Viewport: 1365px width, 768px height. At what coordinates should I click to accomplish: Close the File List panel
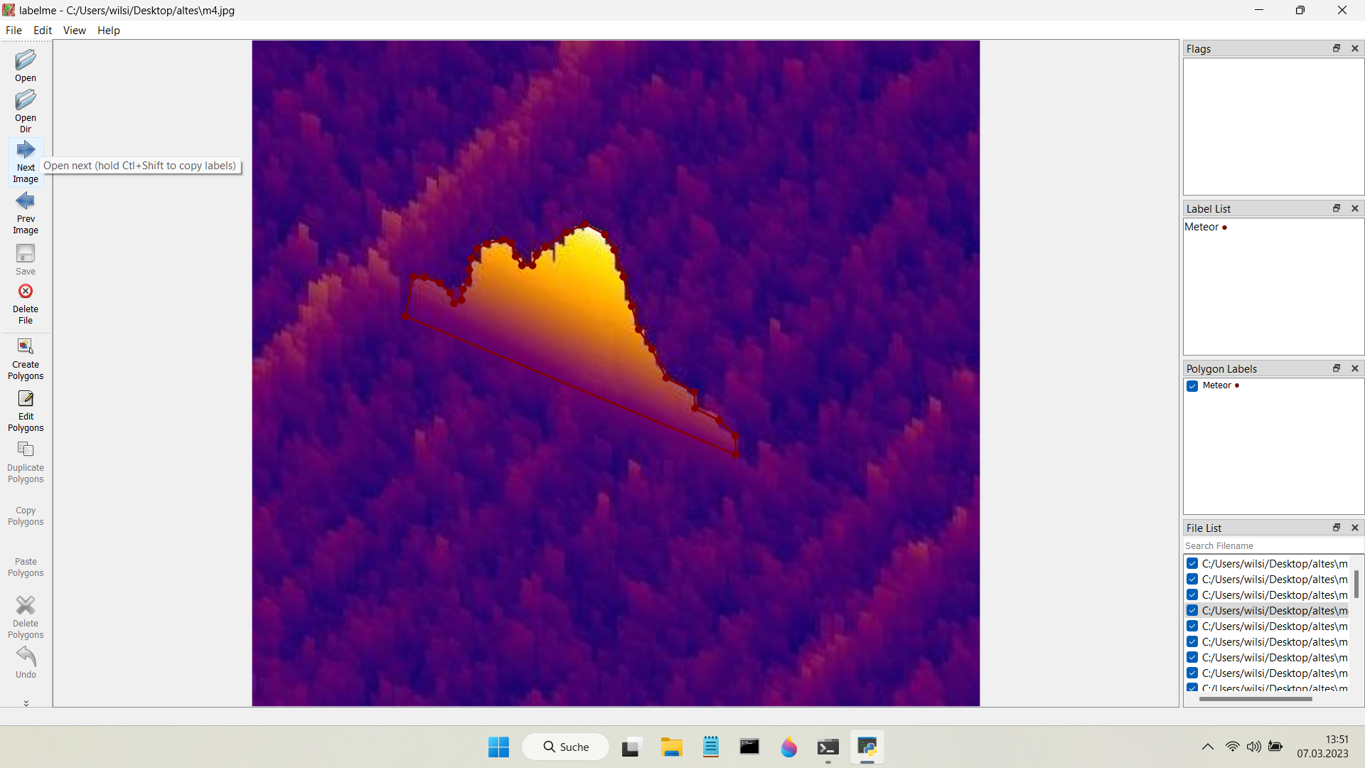click(1355, 528)
